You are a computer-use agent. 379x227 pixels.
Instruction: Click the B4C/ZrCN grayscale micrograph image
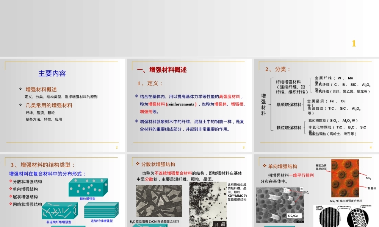point(159,201)
